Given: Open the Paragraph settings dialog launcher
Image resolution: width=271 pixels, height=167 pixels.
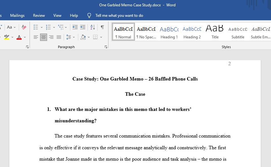Looking at the screenshot, I should pyautogui.click(x=106, y=47).
